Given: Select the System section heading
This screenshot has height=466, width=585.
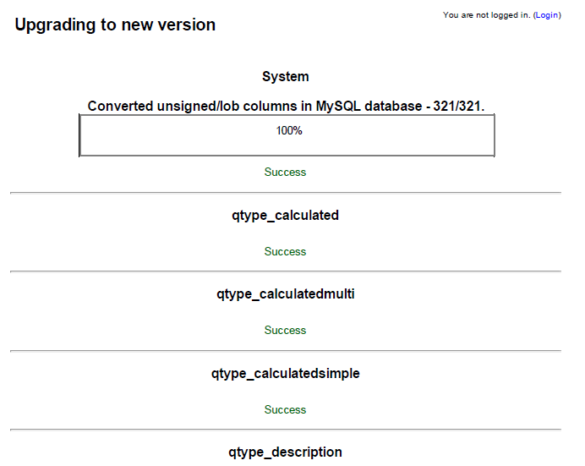Looking at the screenshot, I should [286, 77].
